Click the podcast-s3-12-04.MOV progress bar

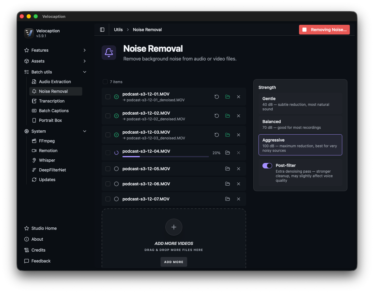pos(166,157)
